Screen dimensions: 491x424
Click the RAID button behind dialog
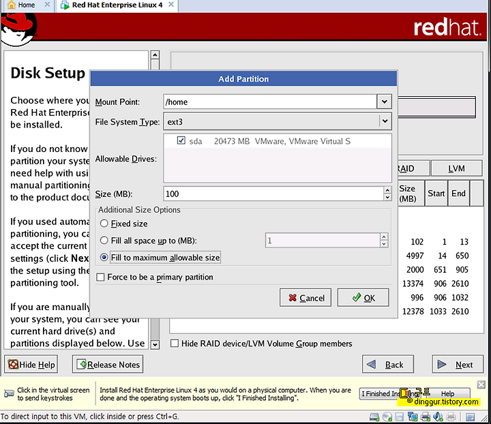[413, 168]
